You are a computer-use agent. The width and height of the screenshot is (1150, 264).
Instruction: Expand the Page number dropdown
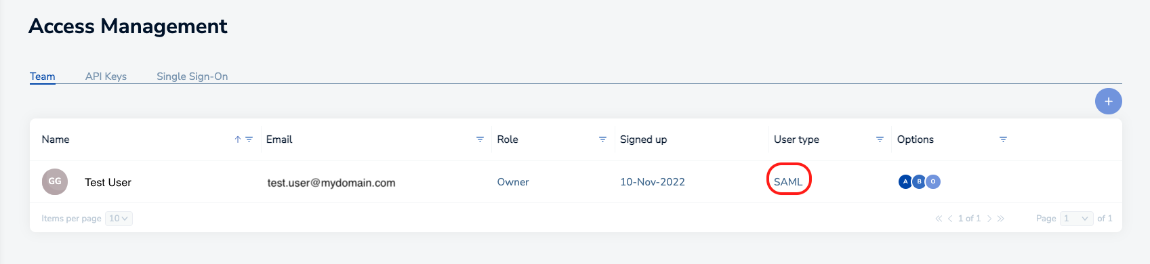[x=1076, y=218]
